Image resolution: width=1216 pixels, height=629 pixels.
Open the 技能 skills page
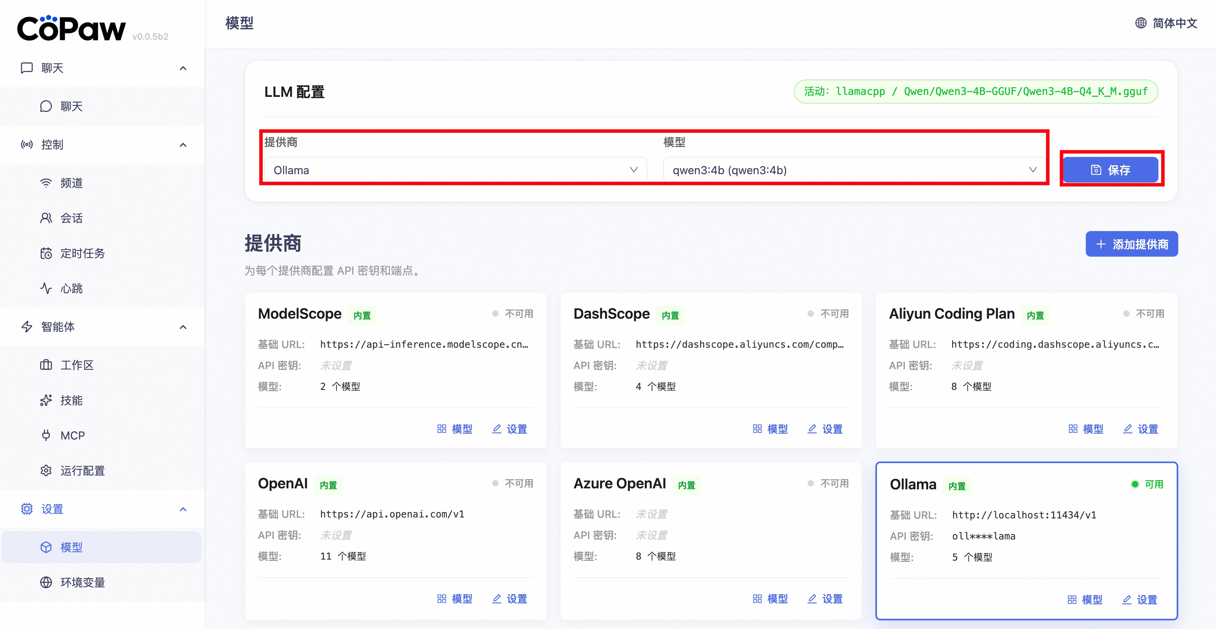point(71,400)
